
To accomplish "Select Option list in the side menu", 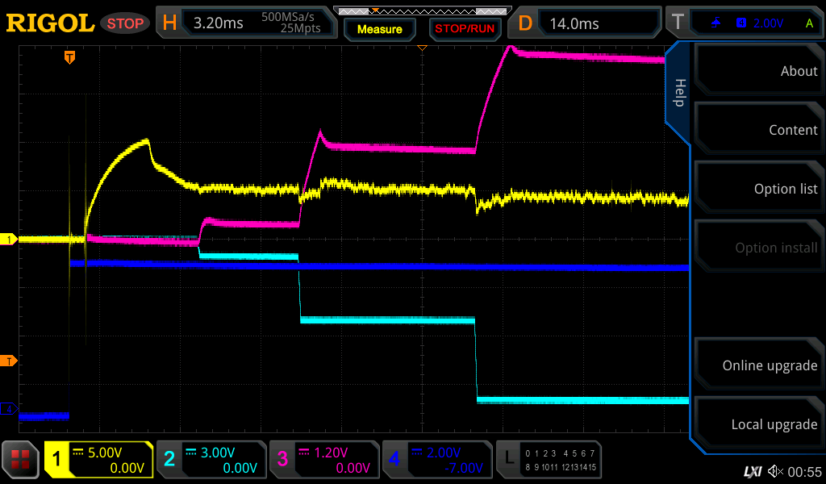I will pyautogui.click(x=759, y=189).
